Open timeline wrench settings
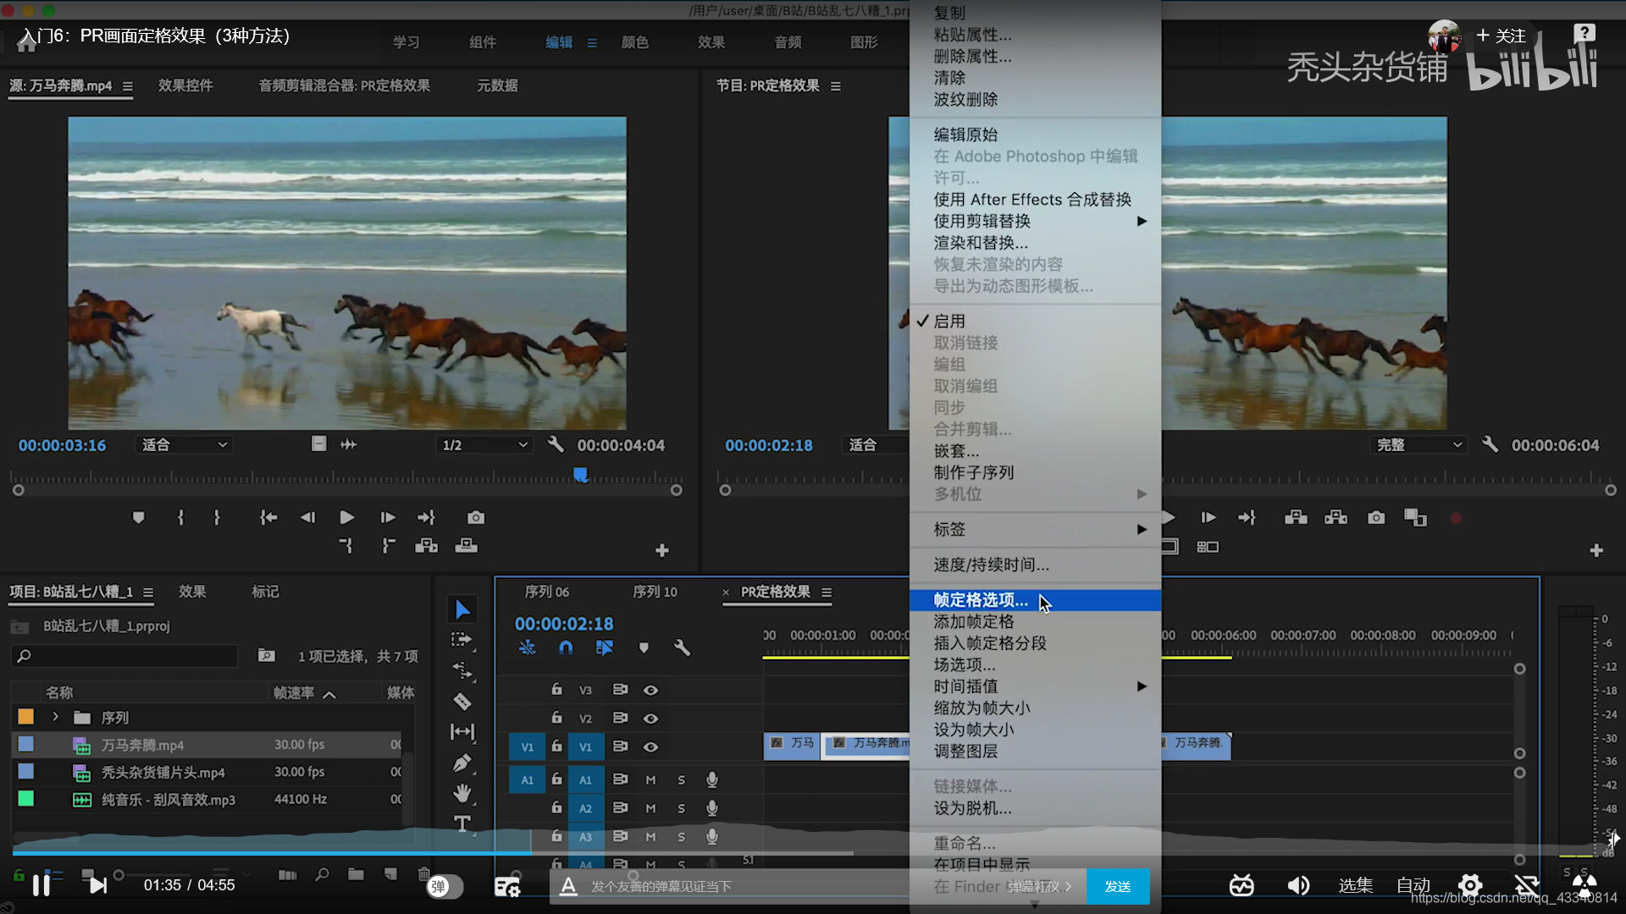The image size is (1626, 914). point(682,647)
